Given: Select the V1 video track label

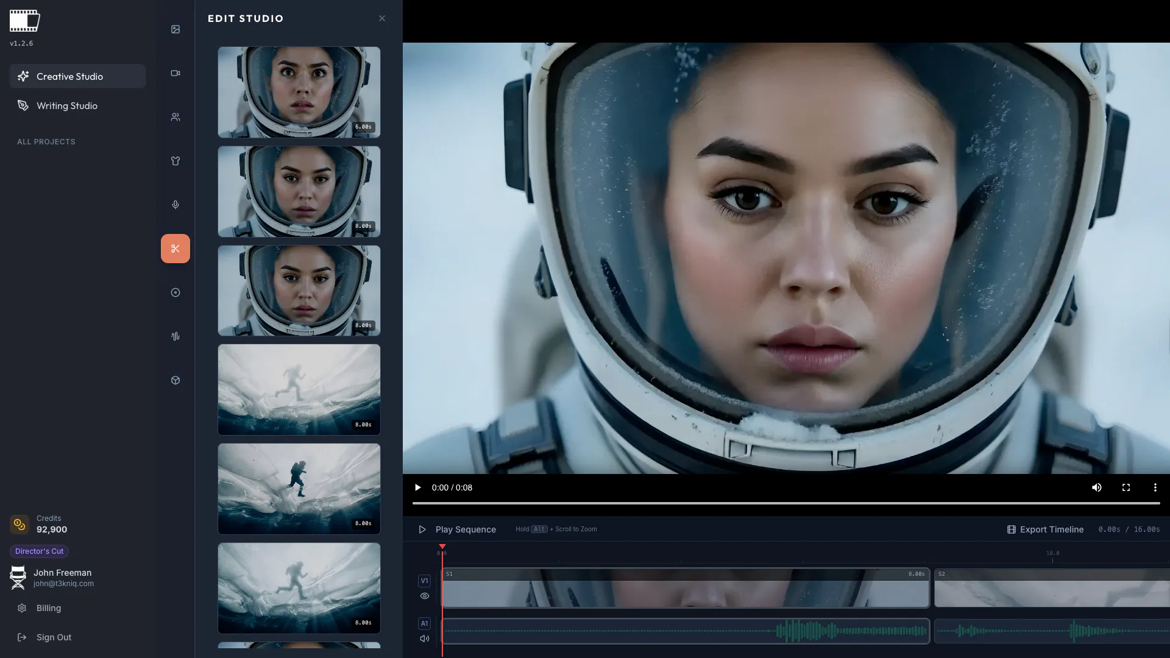Looking at the screenshot, I should [x=425, y=581].
